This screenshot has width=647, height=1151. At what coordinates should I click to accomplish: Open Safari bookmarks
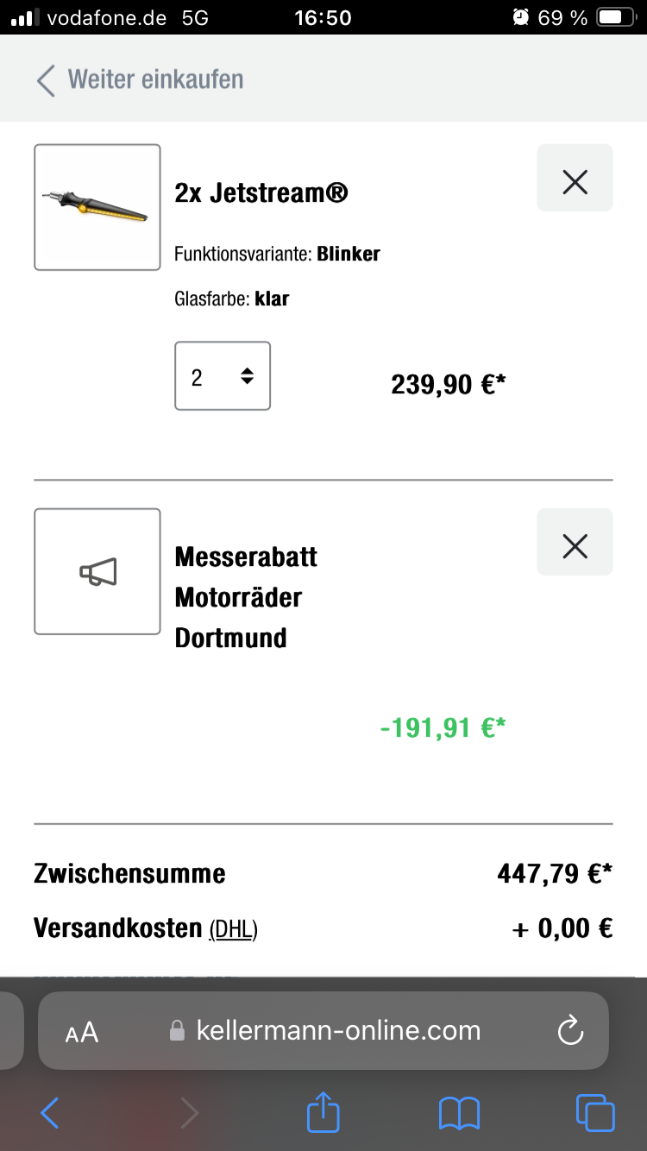pos(459,1113)
